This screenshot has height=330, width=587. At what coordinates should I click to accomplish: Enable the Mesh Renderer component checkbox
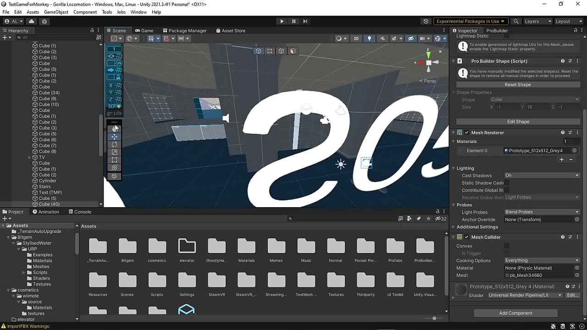pos(467,132)
